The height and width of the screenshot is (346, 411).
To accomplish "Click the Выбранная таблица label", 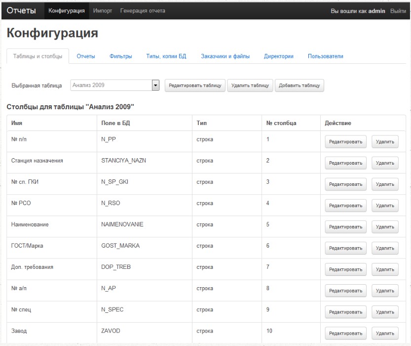I will click(37, 86).
